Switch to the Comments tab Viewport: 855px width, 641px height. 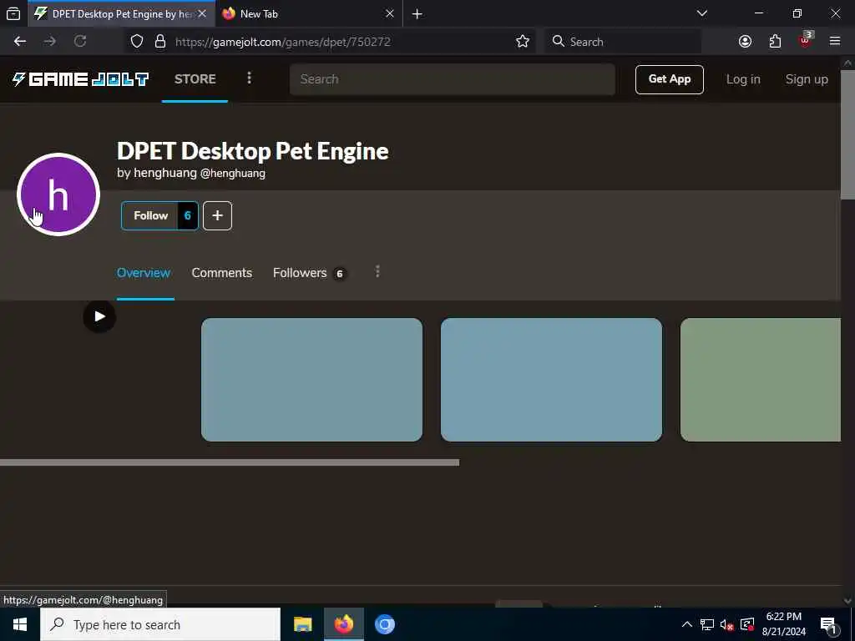point(221,273)
